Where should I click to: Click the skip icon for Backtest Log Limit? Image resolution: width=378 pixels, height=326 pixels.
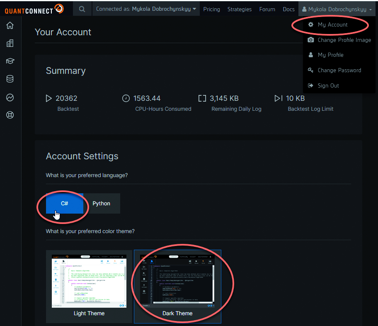[279, 98]
